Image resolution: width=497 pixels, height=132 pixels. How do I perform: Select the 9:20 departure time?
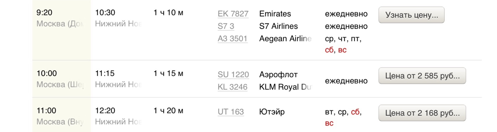tap(44, 12)
